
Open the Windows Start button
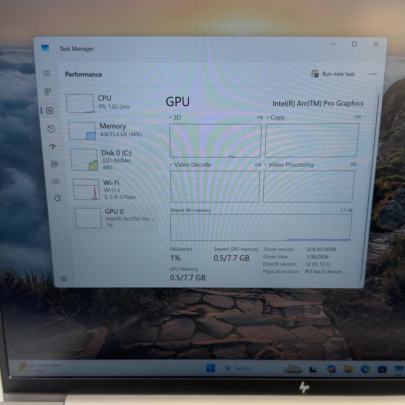coord(211,368)
